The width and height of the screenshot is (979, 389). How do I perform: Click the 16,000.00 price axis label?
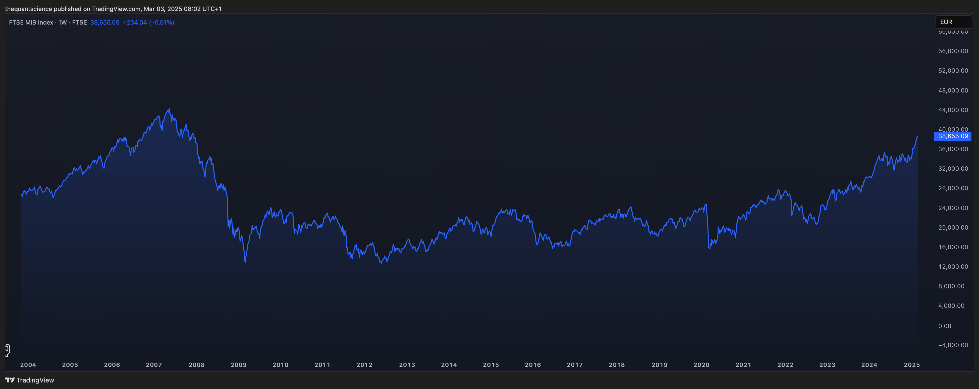953,247
